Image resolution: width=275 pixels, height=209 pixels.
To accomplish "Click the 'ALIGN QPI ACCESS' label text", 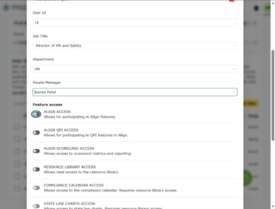I will (x=61, y=130).
